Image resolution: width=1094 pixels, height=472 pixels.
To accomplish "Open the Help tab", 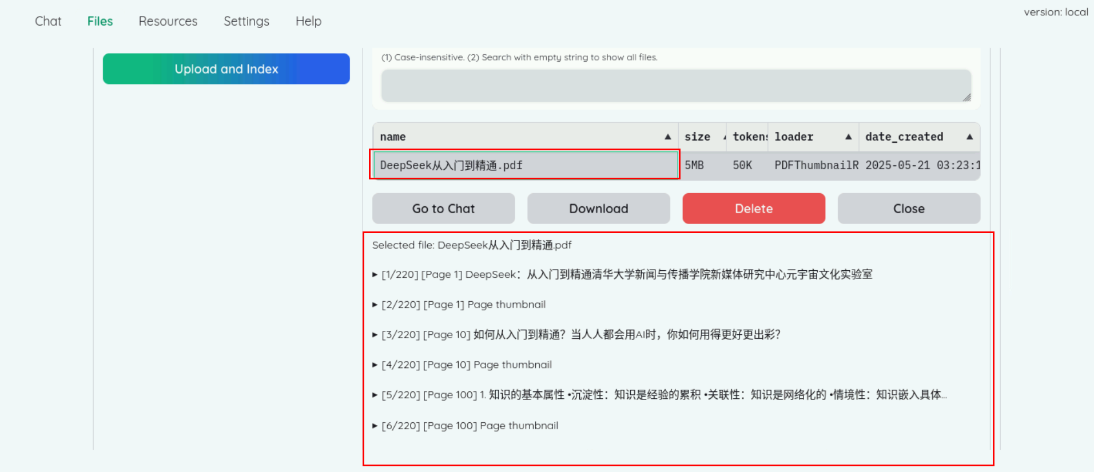I will coord(308,21).
